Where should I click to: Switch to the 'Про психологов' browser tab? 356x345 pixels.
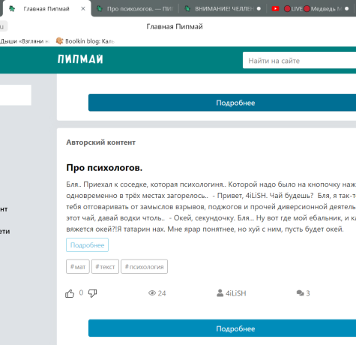(135, 9)
